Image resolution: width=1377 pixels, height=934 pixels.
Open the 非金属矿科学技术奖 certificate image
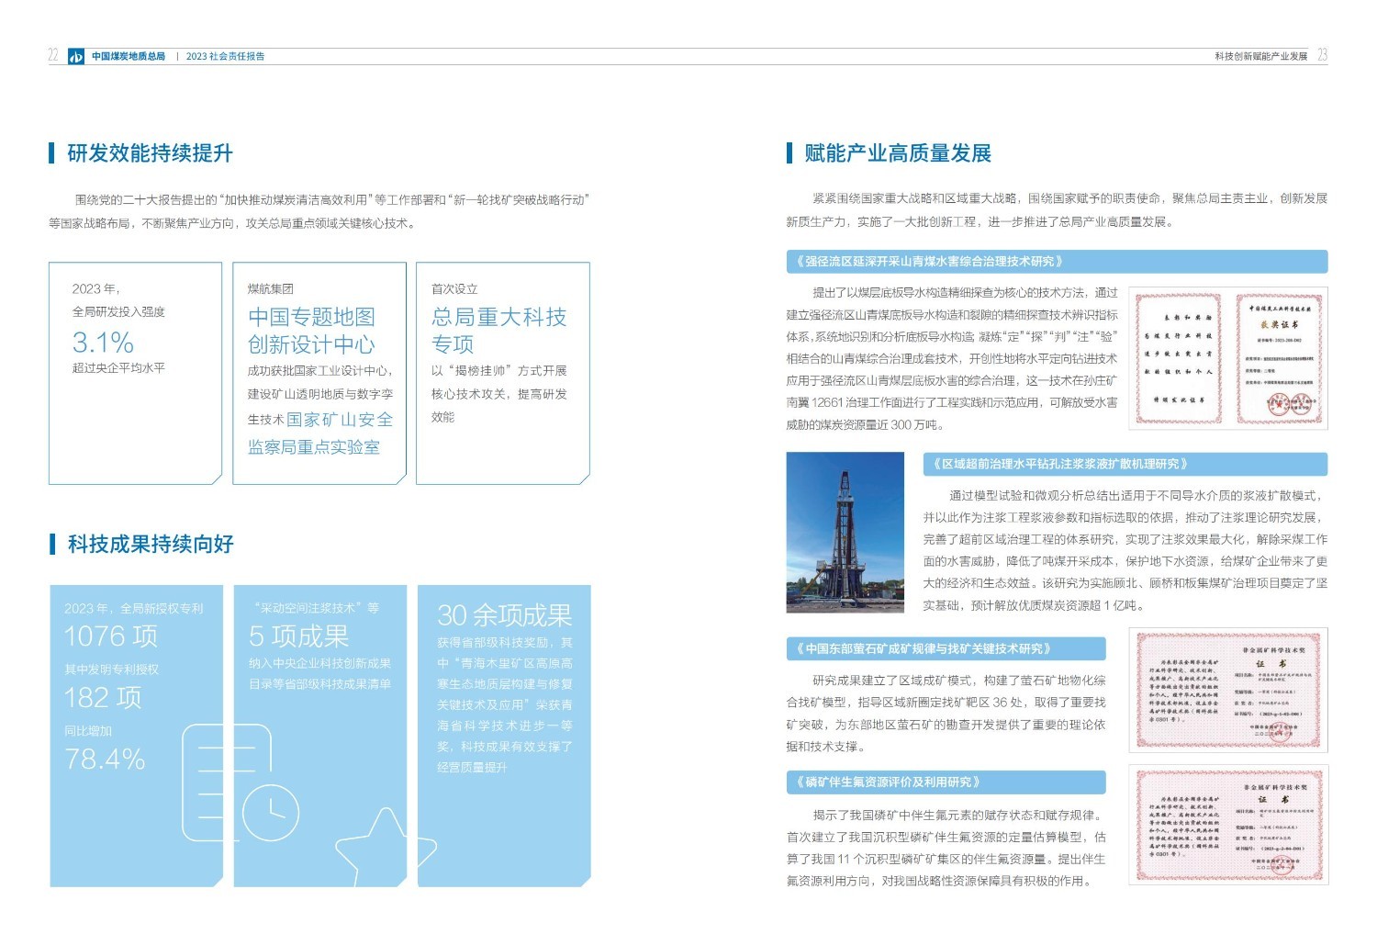1226,689
